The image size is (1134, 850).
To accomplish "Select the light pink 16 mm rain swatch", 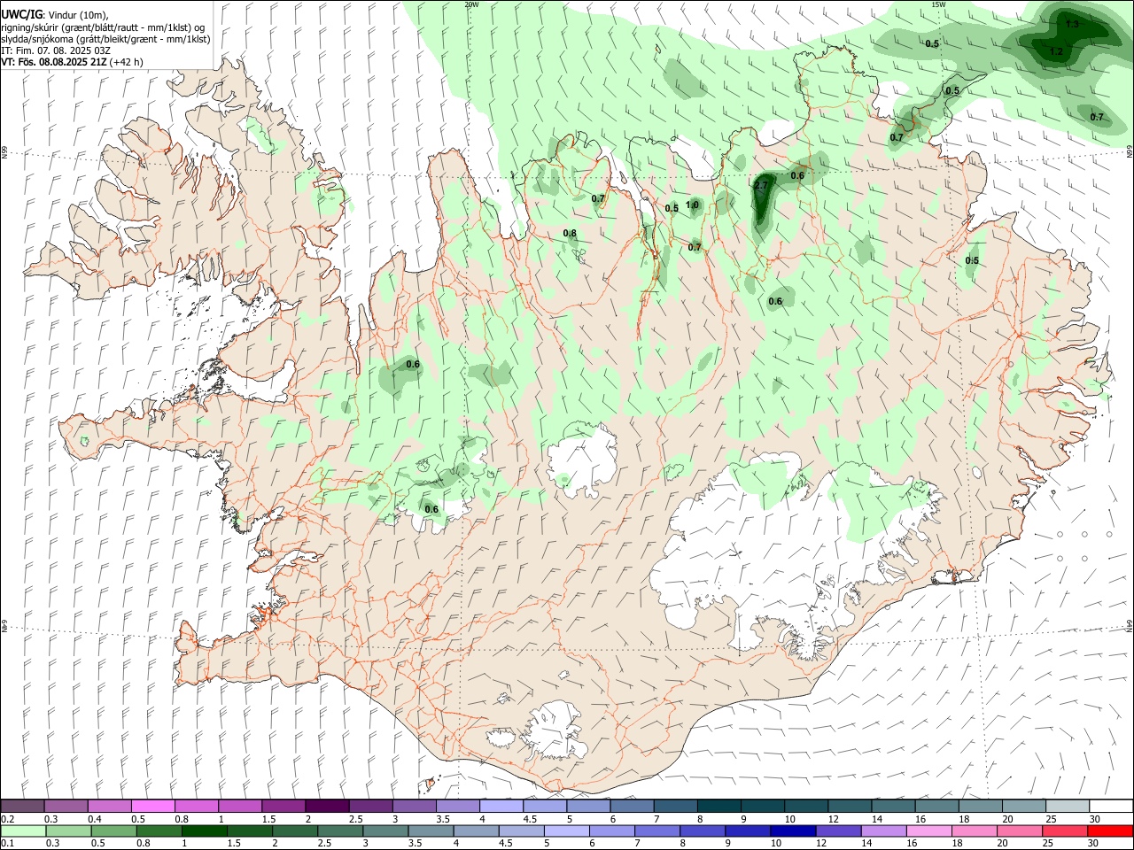I will coord(928,831).
